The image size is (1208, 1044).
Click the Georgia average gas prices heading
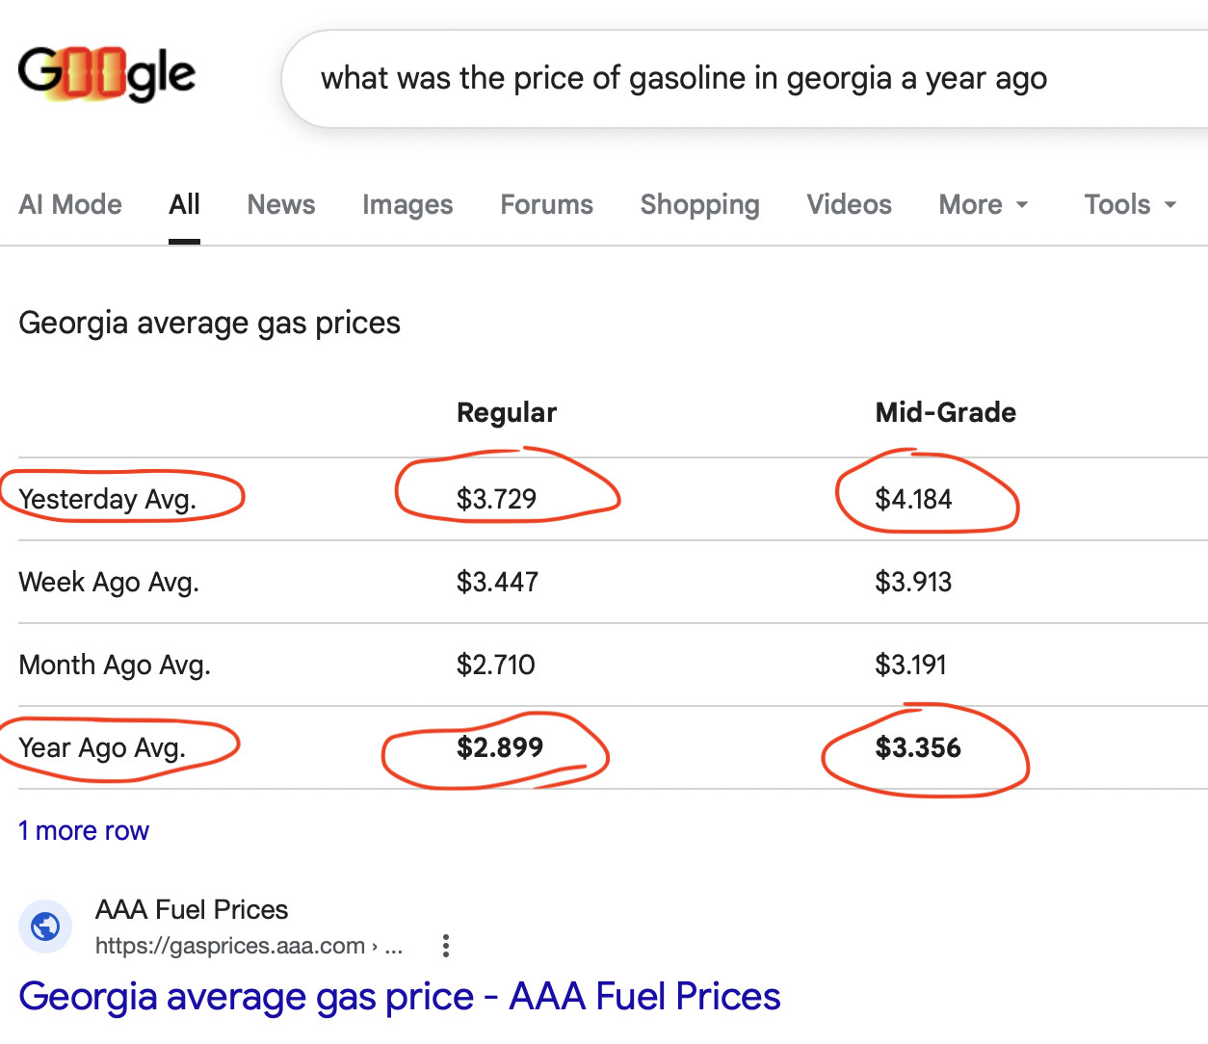209,323
